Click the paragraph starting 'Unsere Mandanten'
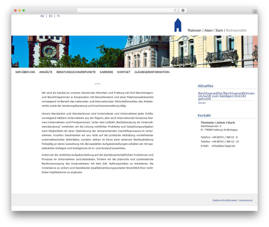 (97, 131)
